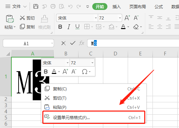Open the 宋体 font name dropdown in ribbon
Viewport: 179px width, 128px height.
click(96, 18)
